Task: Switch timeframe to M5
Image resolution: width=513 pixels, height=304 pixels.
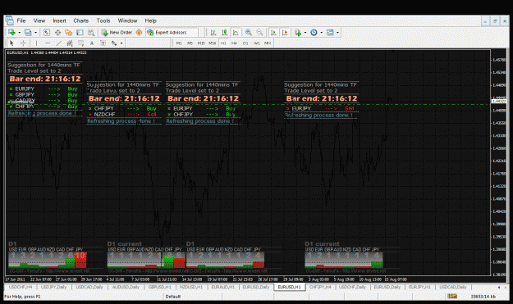Action: click(190, 43)
